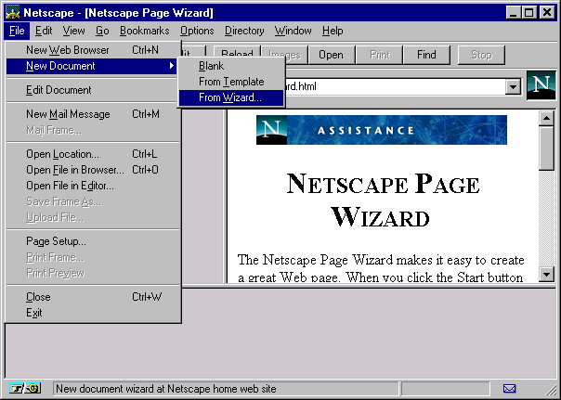Click the Netscape N logo throbber
This screenshot has height=400, width=561.
pyautogui.click(x=541, y=85)
